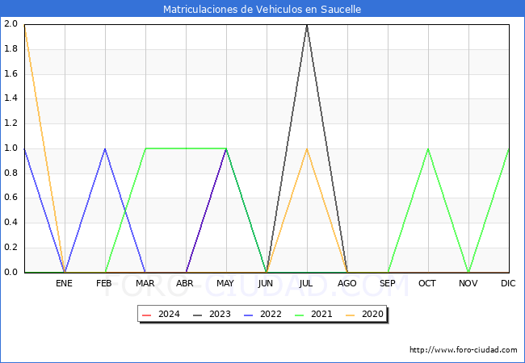
Task: Click the green 2021 legend color line
Action: click(x=300, y=315)
